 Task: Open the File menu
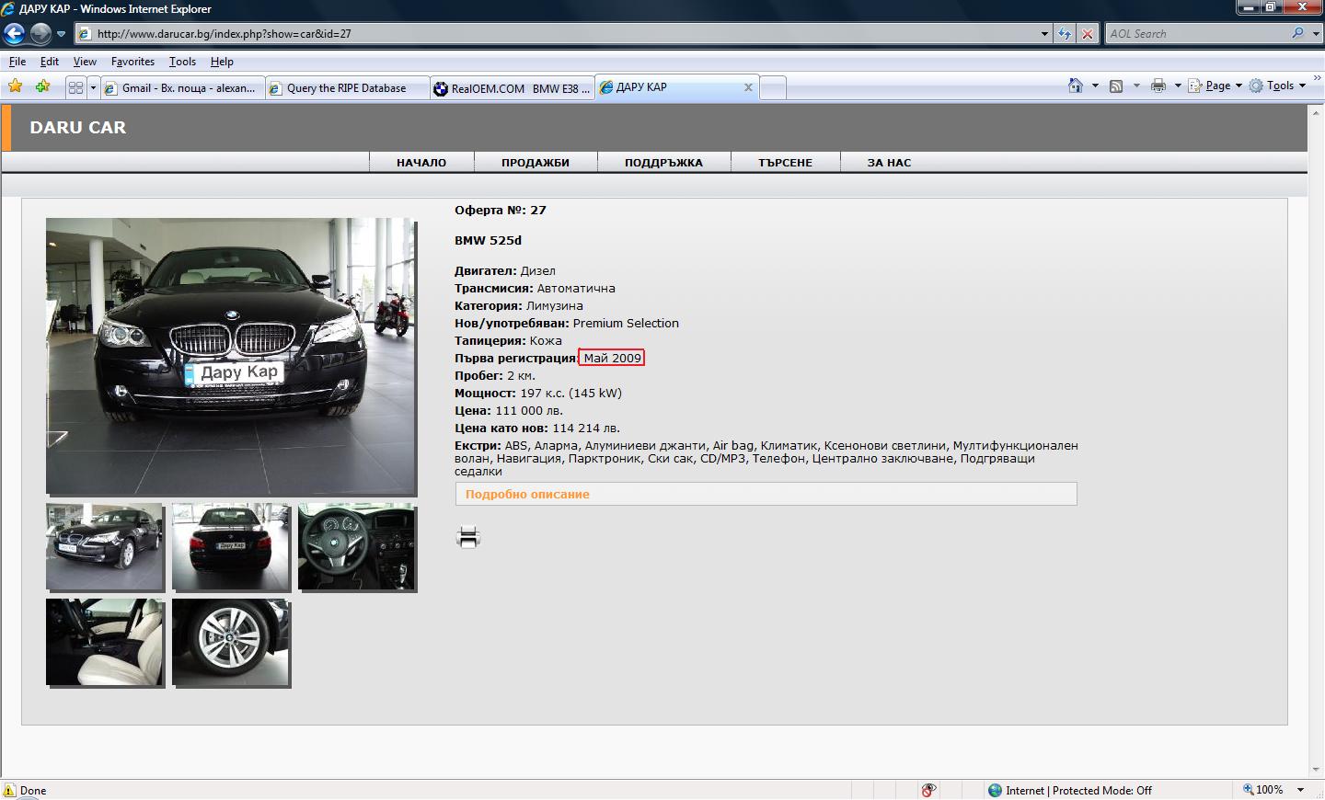pos(17,62)
